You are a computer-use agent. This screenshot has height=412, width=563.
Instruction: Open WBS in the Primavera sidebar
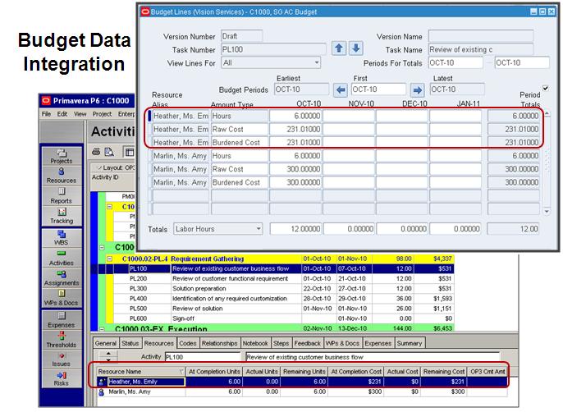tap(62, 238)
